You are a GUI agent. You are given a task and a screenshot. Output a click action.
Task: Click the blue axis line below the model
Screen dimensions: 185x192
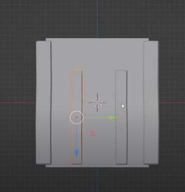coord(97,180)
